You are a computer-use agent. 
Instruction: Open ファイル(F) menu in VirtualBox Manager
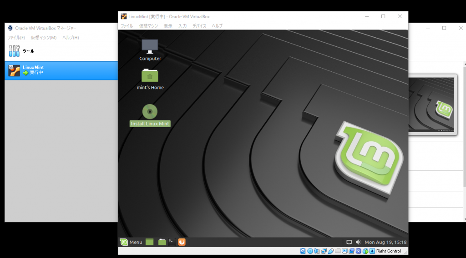coord(16,37)
